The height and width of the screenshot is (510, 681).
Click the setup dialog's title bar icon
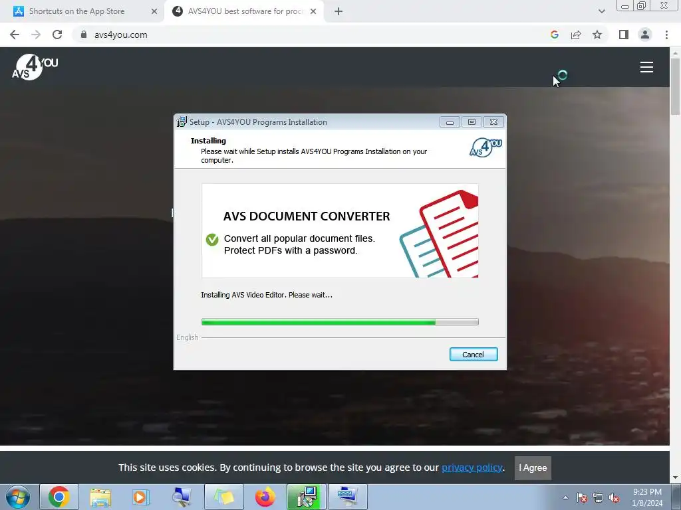pos(182,122)
